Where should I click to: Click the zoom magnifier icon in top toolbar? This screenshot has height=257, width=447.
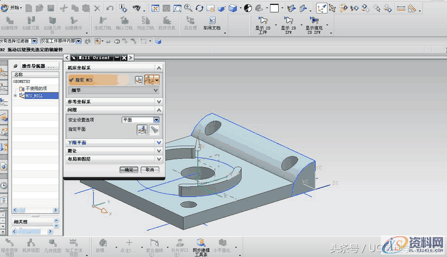pyautogui.click(x=188, y=8)
